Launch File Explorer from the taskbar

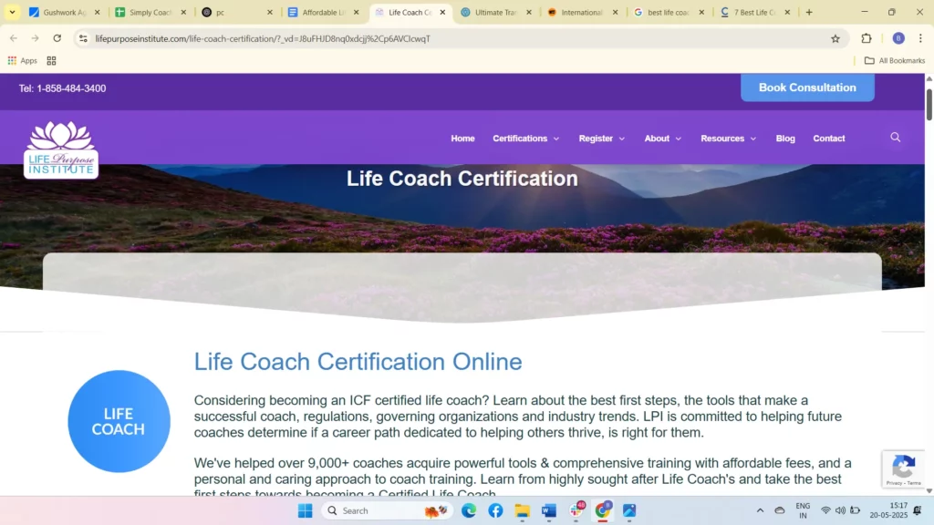[522, 510]
